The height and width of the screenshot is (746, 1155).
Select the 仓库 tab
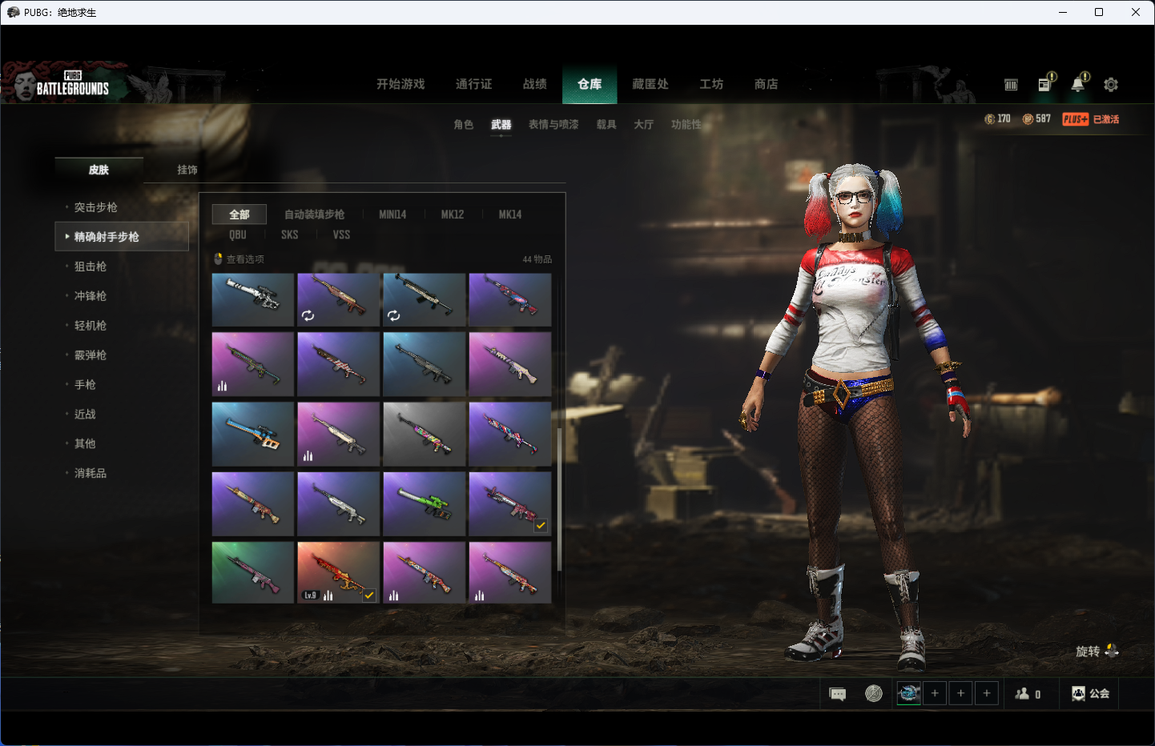(x=590, y=84)
